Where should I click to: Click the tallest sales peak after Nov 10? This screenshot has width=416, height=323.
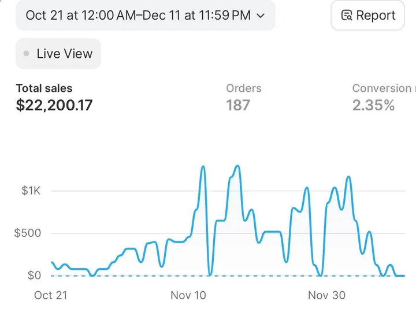pos(237,166)
